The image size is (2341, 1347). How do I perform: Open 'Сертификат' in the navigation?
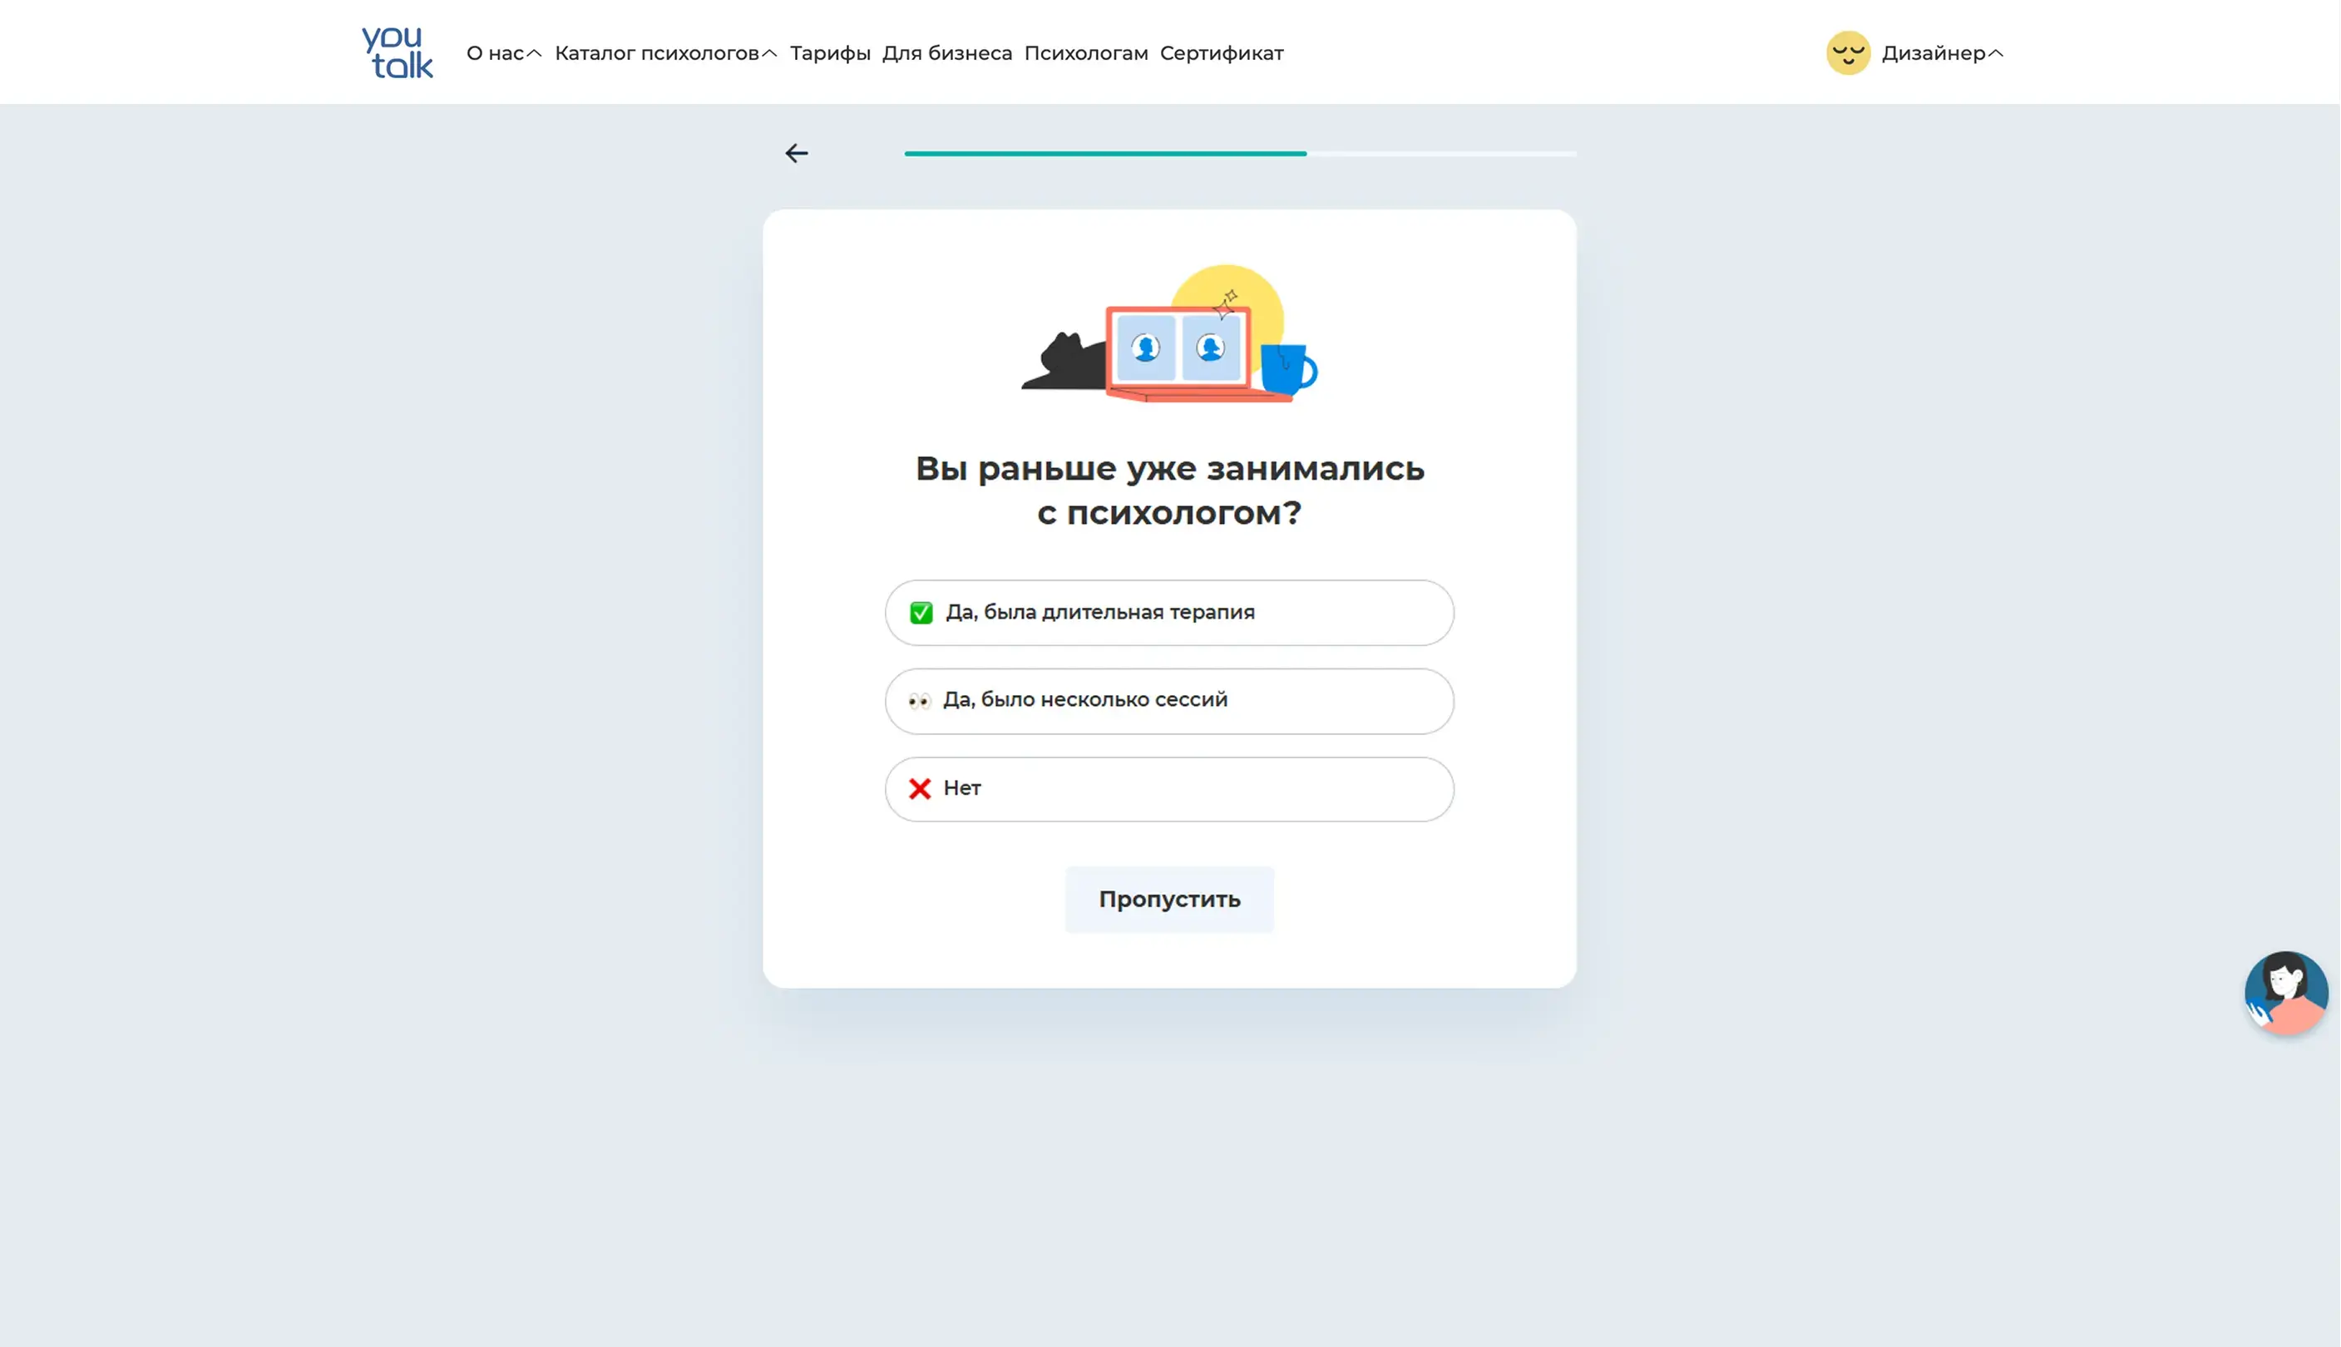click(1221, 54)
